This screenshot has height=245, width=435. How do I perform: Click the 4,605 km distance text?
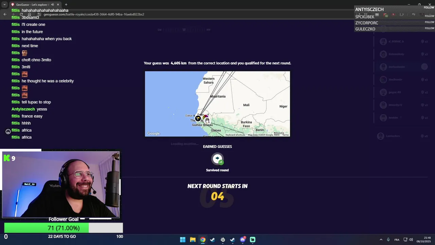[x=178, y=63]
